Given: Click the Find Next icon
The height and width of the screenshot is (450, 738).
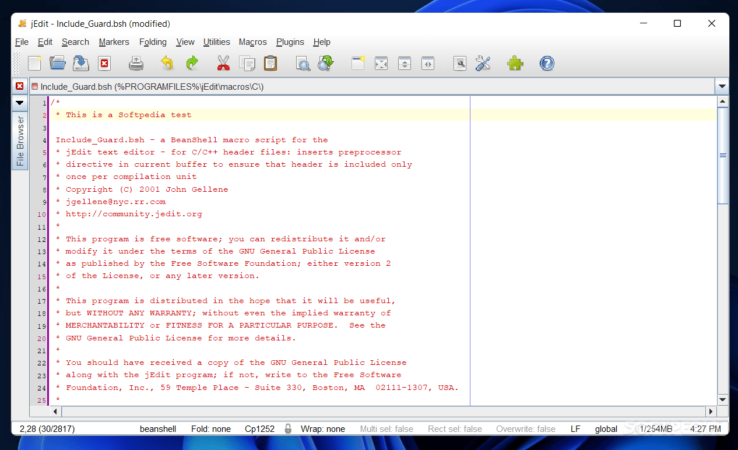Looking at the screenshot, I should [x=325, y=63].
